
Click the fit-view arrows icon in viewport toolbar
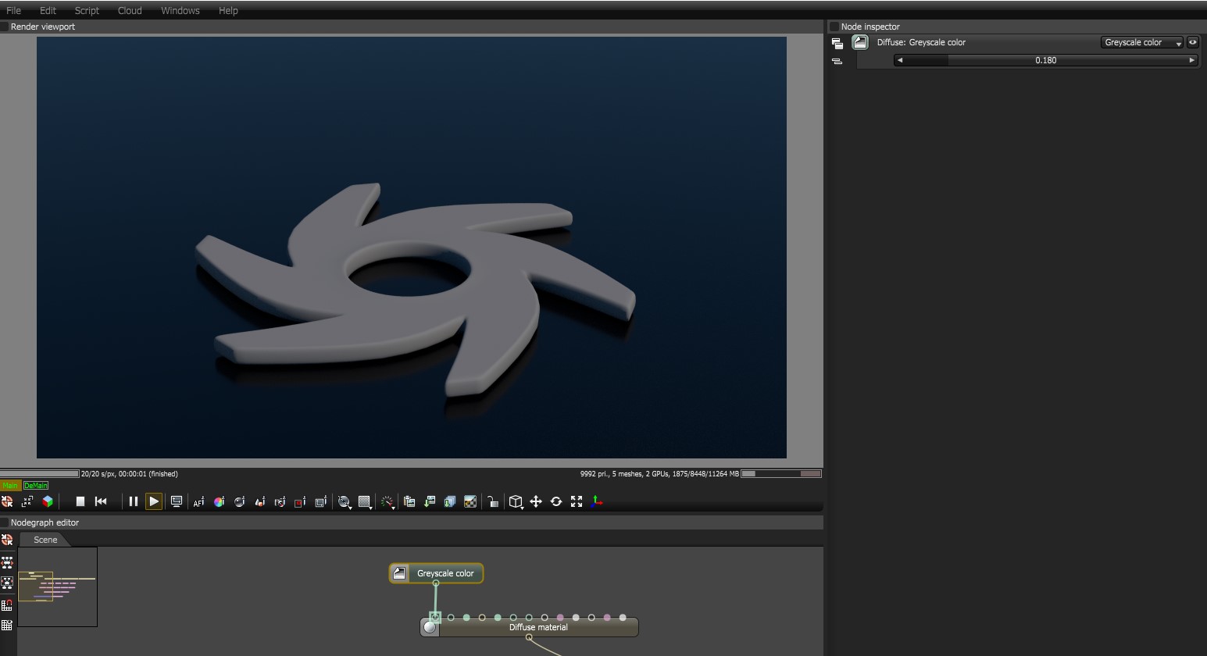point(27,501)
